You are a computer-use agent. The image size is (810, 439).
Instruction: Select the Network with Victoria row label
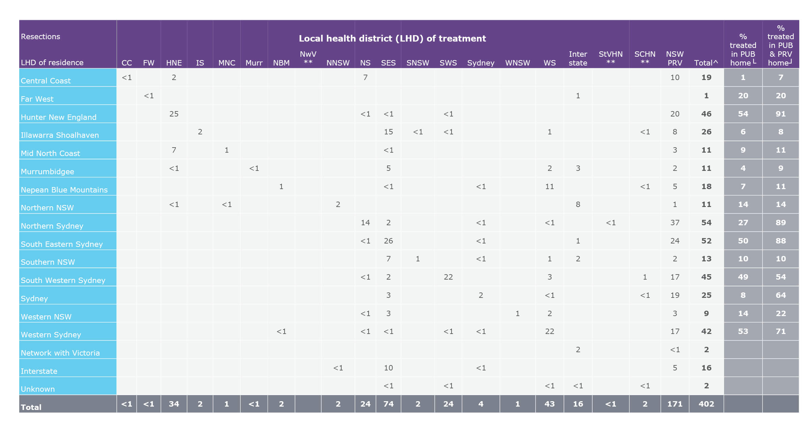(60, 353)
